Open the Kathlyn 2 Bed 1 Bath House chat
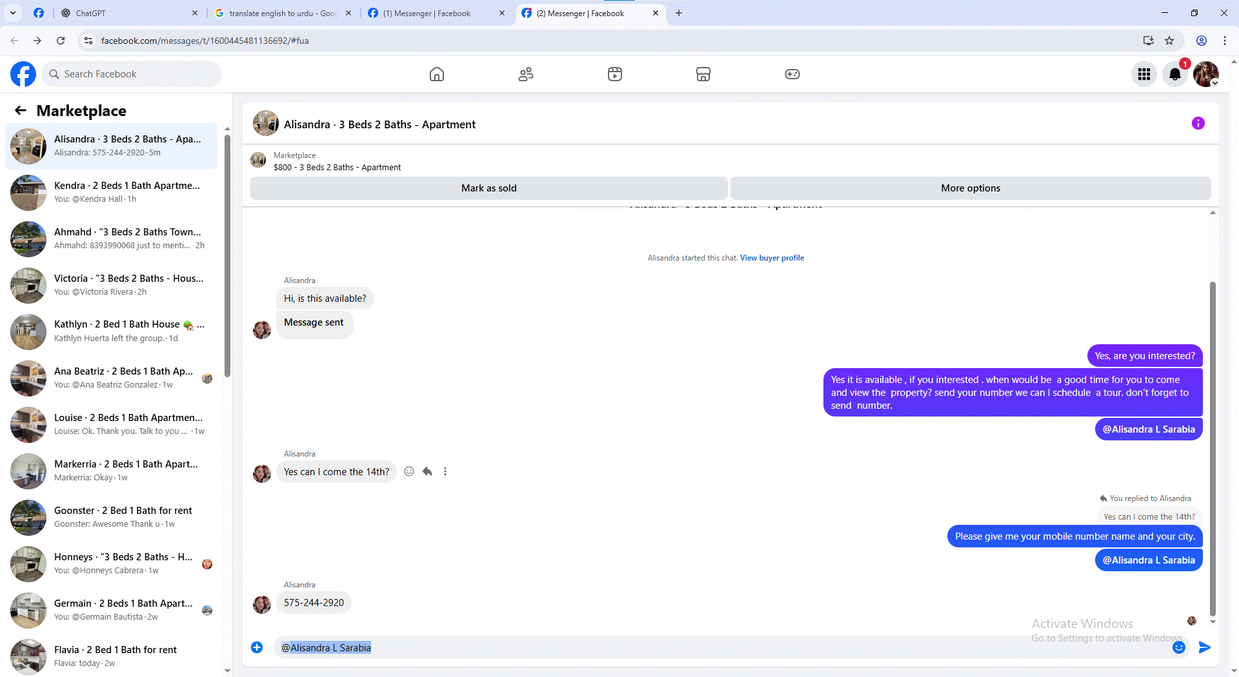Screen dimensions: 1239x677 pos(111,331)
